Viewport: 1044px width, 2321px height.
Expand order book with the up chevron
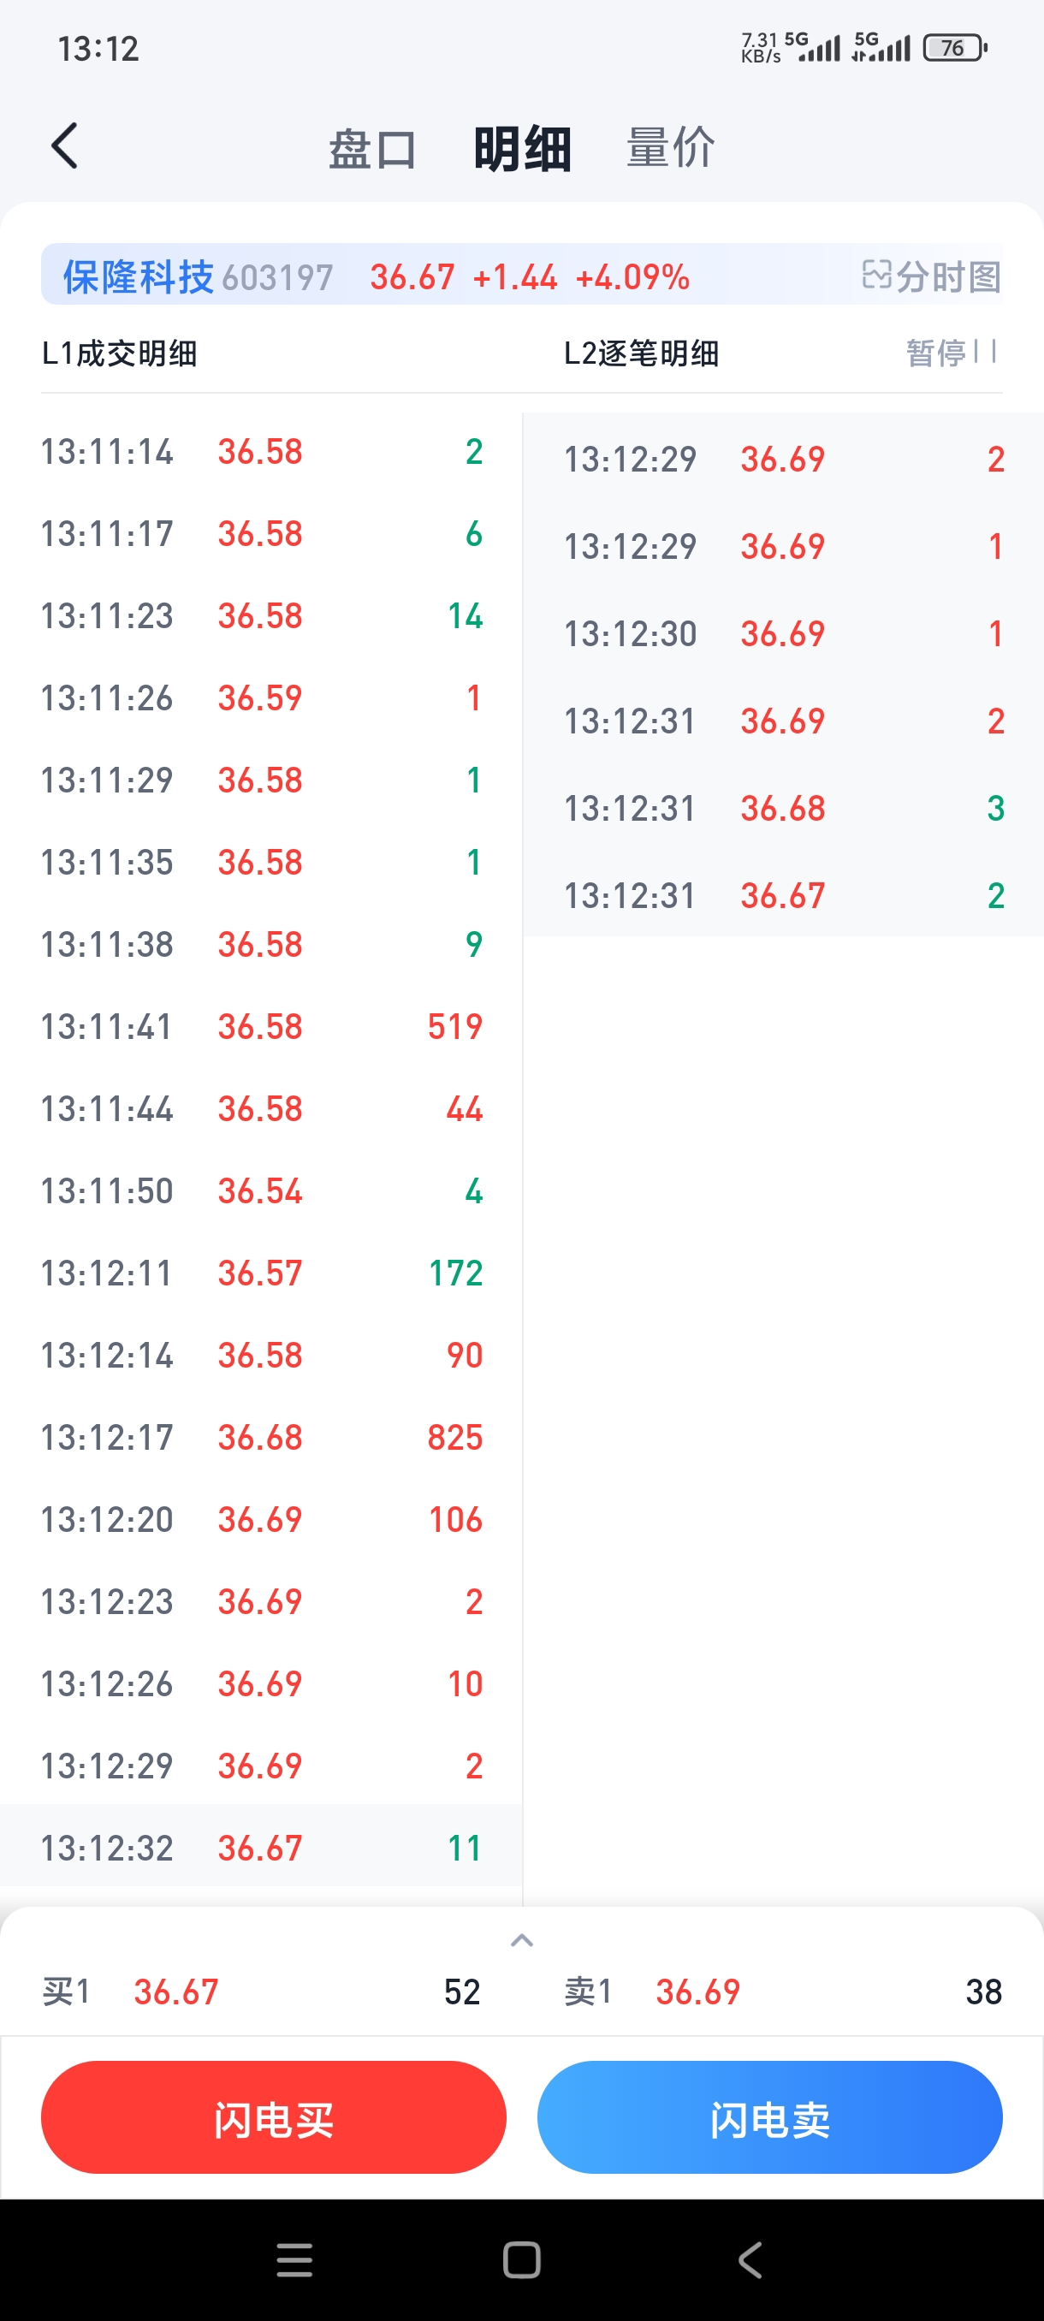[521, 1940]
